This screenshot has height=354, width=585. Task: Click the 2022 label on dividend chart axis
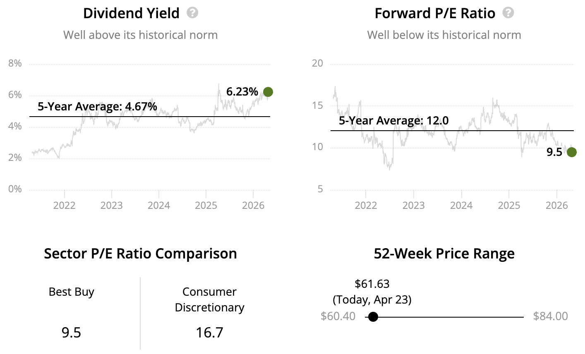pyautogui.click(x=64, y=206)
